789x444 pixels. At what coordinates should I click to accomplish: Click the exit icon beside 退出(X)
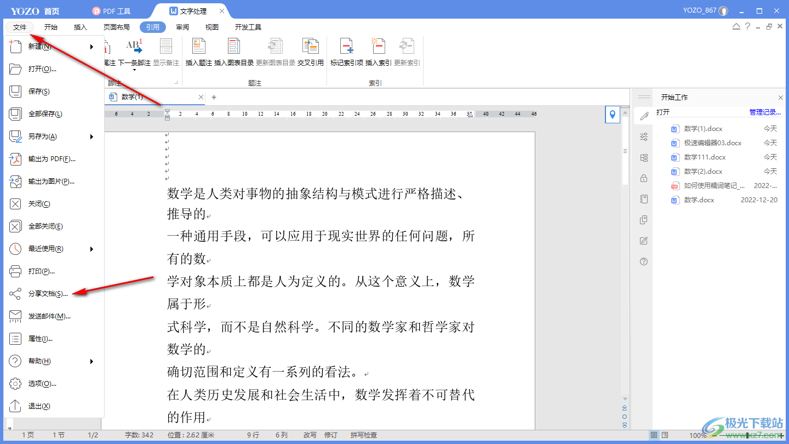coord(15,406)
